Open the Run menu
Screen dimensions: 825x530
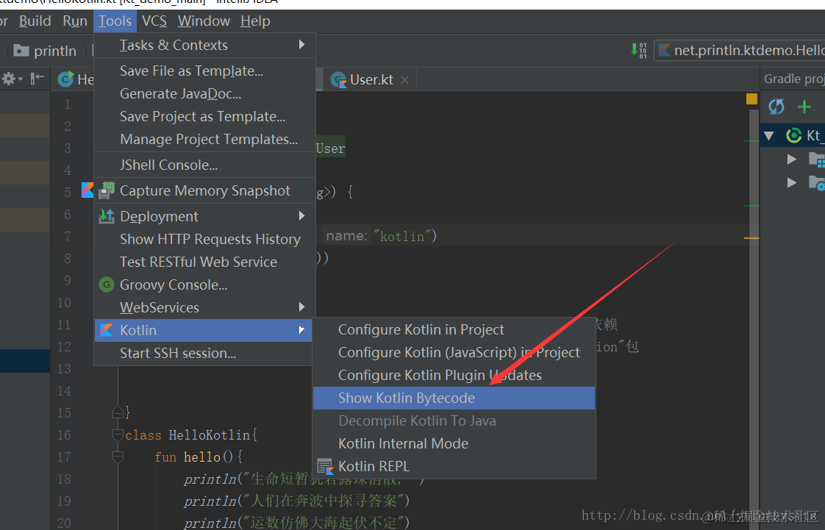(75, 21)
